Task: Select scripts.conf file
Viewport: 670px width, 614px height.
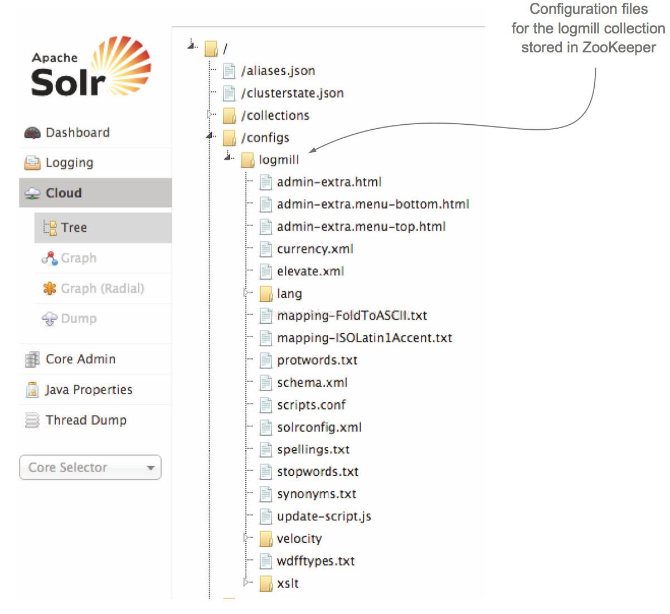Action: point(311,405)
